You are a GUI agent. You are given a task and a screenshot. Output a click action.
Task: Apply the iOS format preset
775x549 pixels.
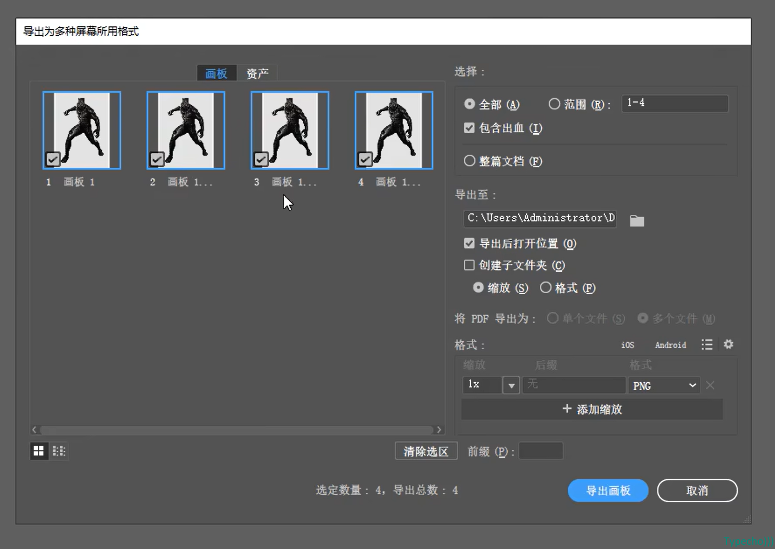(x=628, y=345)
